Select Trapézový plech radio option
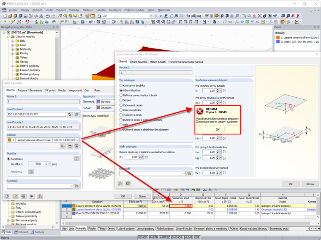 121,115
